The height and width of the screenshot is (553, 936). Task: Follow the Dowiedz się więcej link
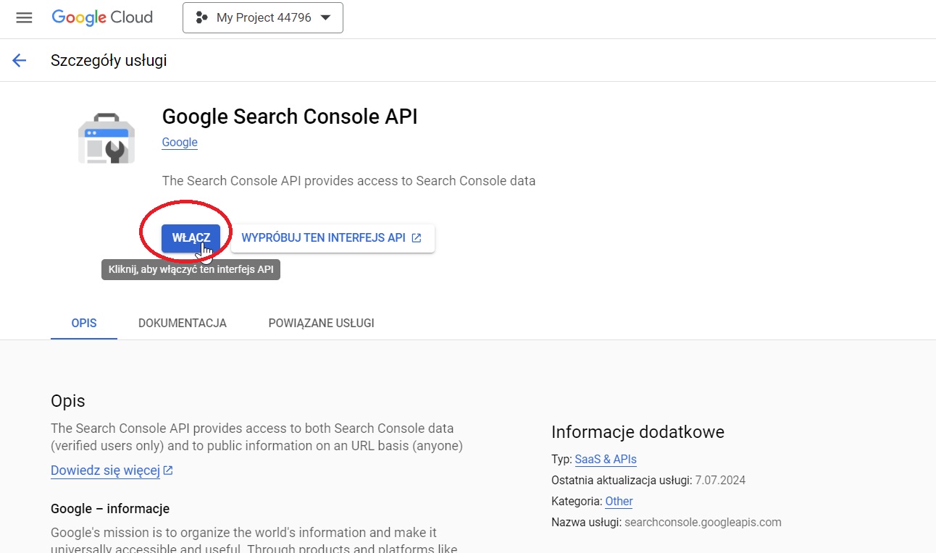click(104, 470)
